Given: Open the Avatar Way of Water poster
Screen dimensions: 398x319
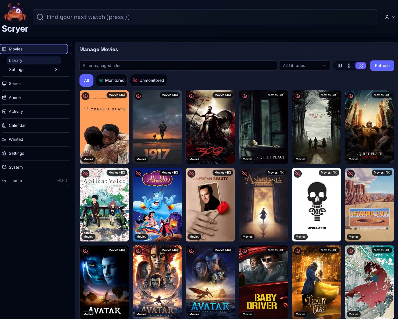Looking at the screenshot, I should tap(210, 282).
